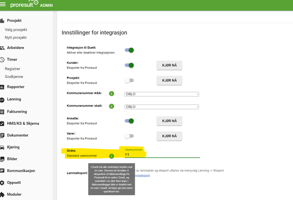293x200 pixels.
Task: Open the Kommunenummer AGA dropdown
Action: 161,94
